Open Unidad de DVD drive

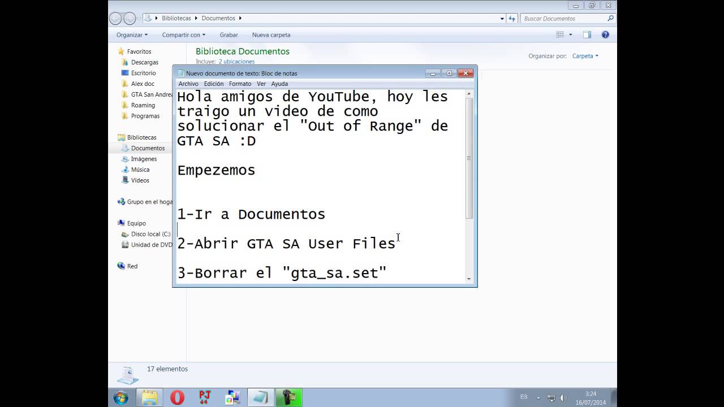click(152, 245)
